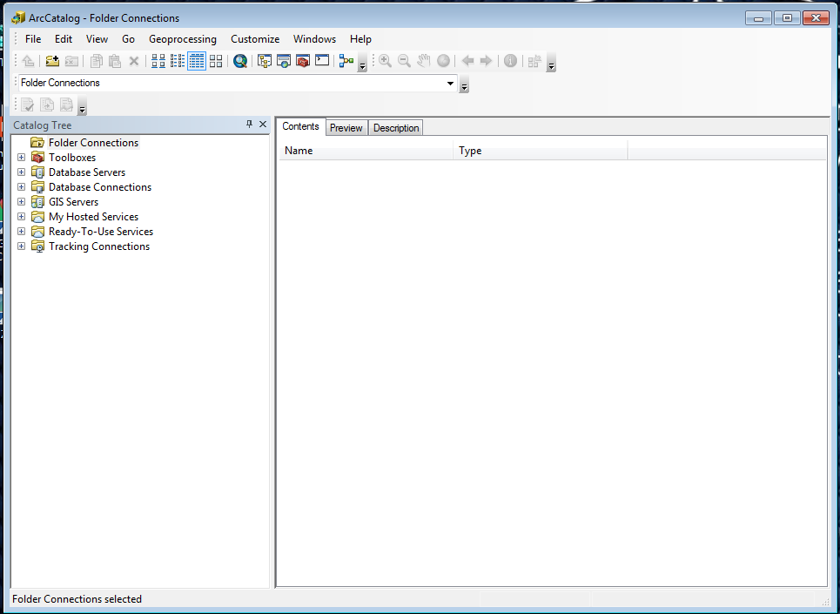Open Location combo box dropdown arrow

coord(450,83)
